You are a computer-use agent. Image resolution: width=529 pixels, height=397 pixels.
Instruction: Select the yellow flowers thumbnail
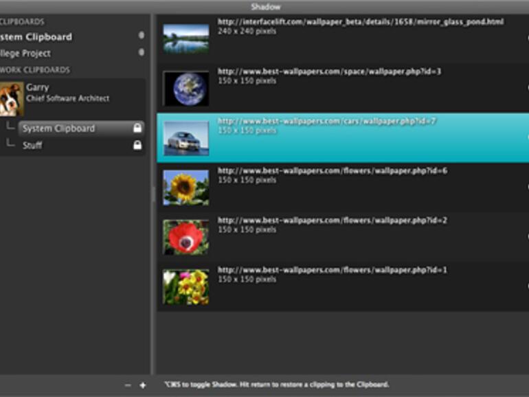tap(186, 287)
